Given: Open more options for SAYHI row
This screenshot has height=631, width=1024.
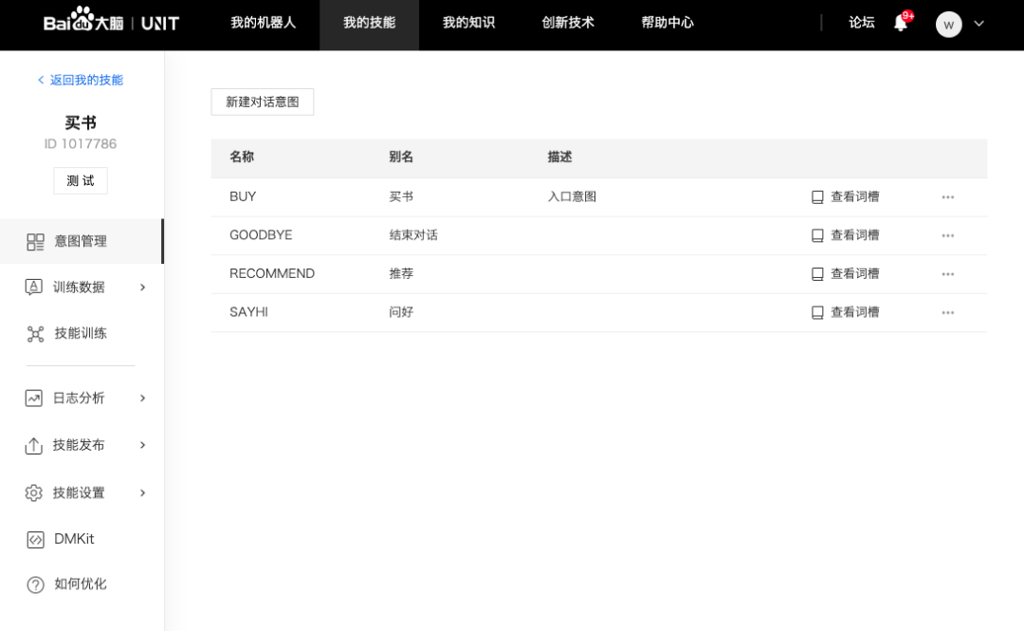Looking at the screenshot, I should coord(947,313).
